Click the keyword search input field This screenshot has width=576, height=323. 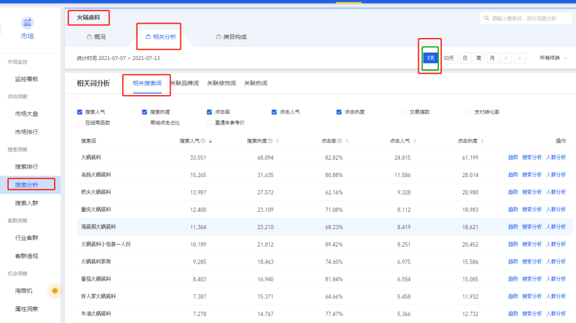527,18
